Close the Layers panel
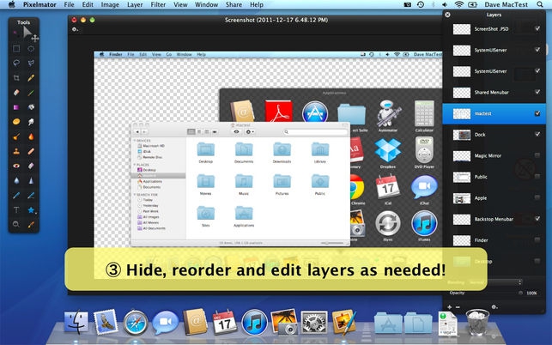Image resolution: width=552 pixels, height=345 pixels. click(447, 15)
